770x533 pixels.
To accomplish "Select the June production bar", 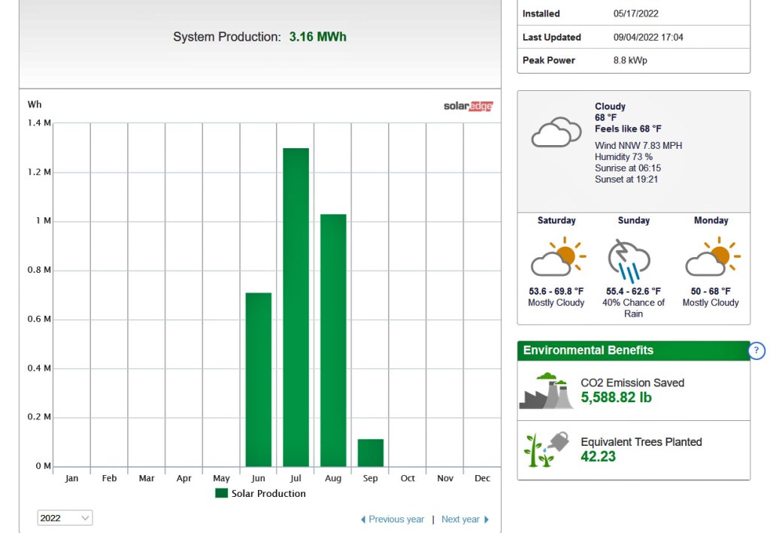I will 258,380.
